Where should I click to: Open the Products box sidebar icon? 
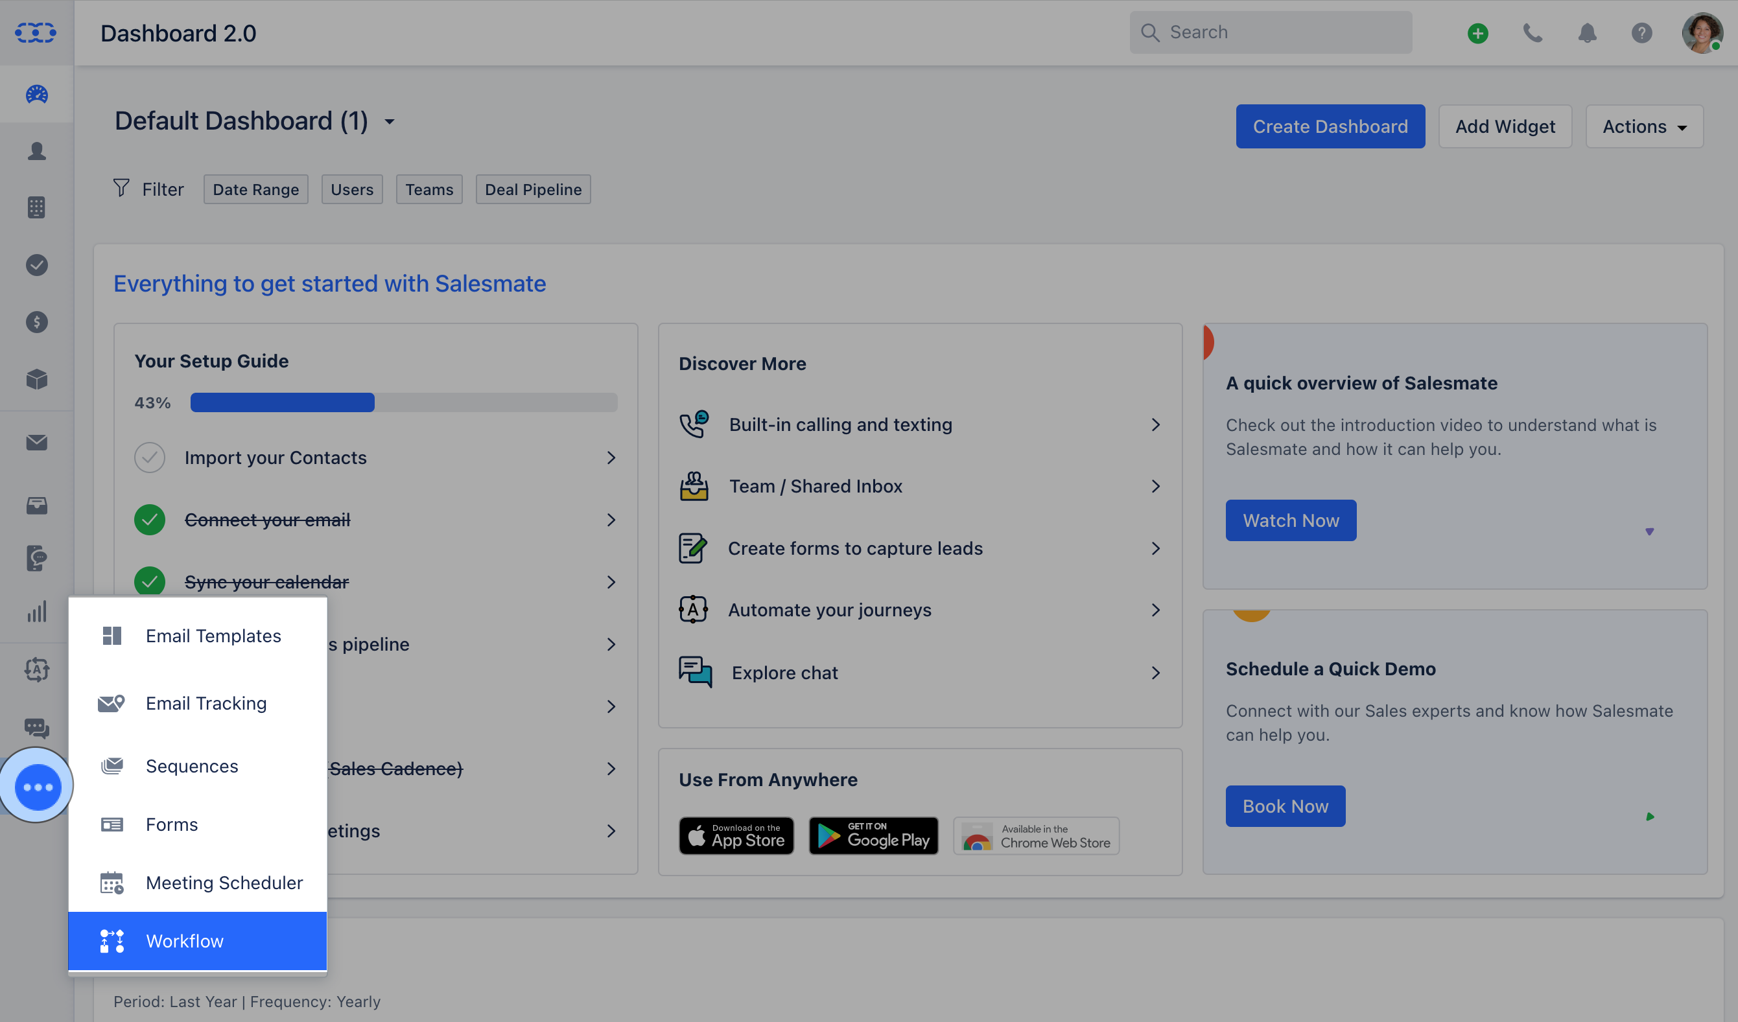click(36, 378)
